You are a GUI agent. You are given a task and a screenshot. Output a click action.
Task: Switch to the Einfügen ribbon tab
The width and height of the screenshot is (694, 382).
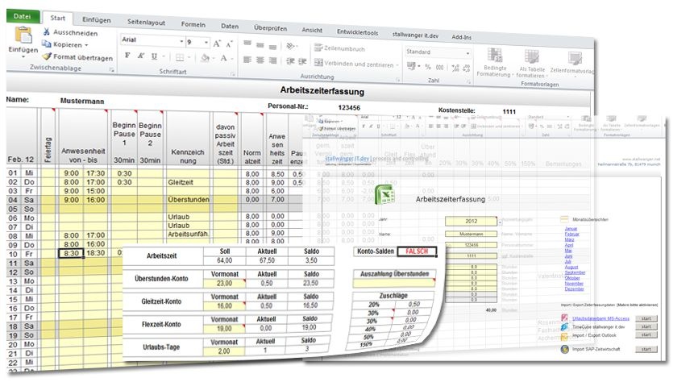[x=97, y=20]
